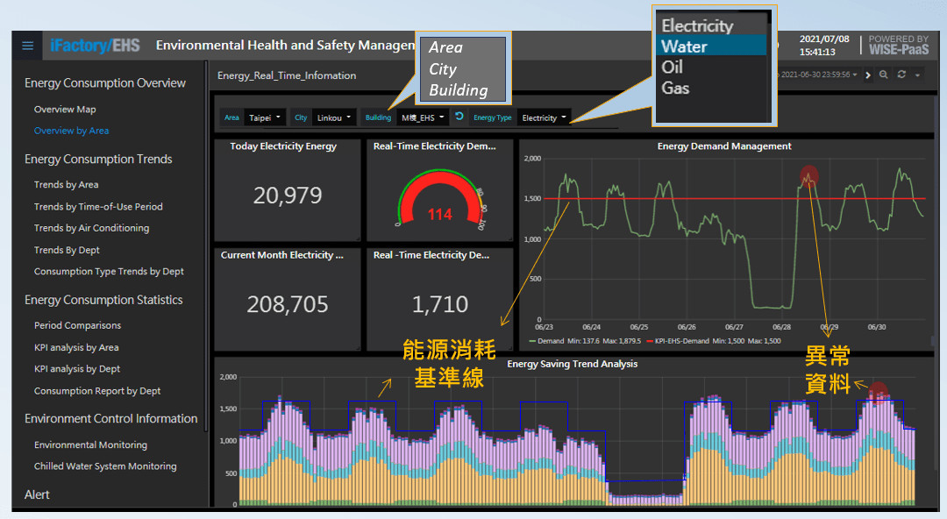Click the 20,979 energy value
Screen dimensions: 947x519
[288, 196]
